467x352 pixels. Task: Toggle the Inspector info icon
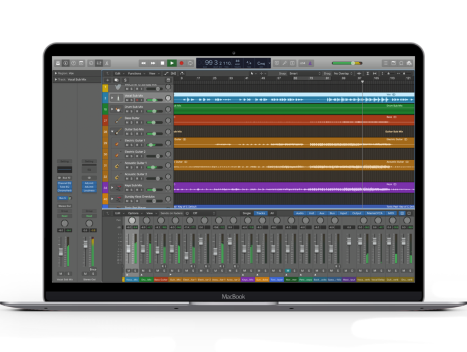coord(66,63)
